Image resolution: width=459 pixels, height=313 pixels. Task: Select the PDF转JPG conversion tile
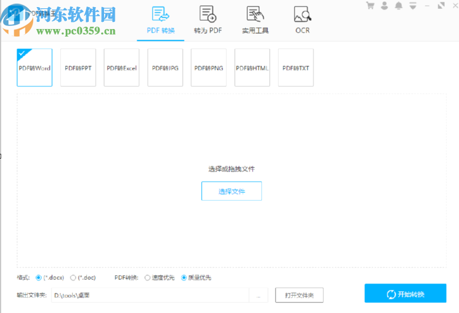pos(165,68)
